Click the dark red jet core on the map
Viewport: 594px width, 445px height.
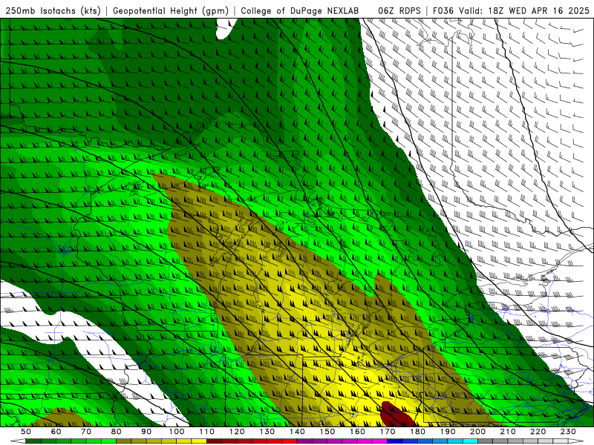[397, 415]
